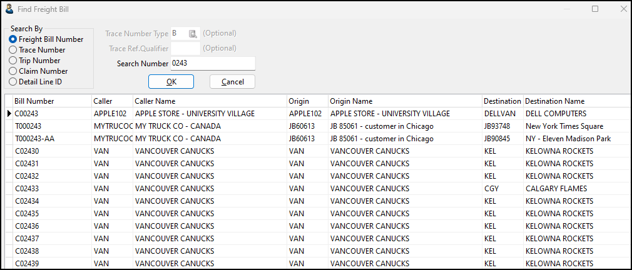The height and width of the screenshot is (270, 632).
Task: Sort by the Bill Number column header
Action: coord(34,101)
